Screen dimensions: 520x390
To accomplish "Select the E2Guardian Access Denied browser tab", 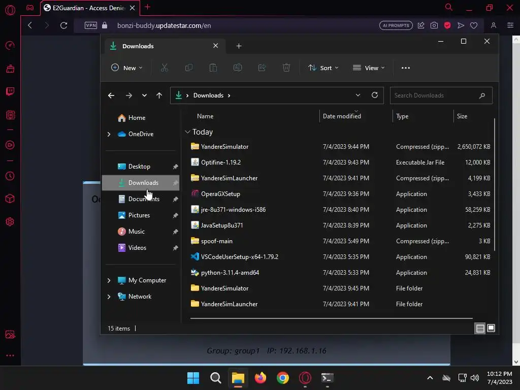I will tap(90, 8).
